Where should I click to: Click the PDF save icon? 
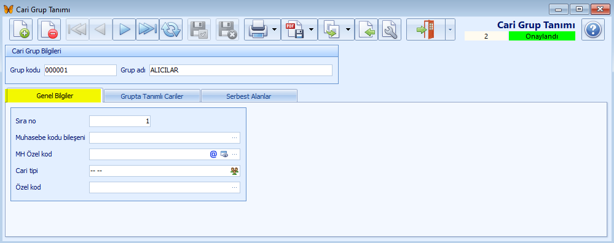click(x=294, y=29)
